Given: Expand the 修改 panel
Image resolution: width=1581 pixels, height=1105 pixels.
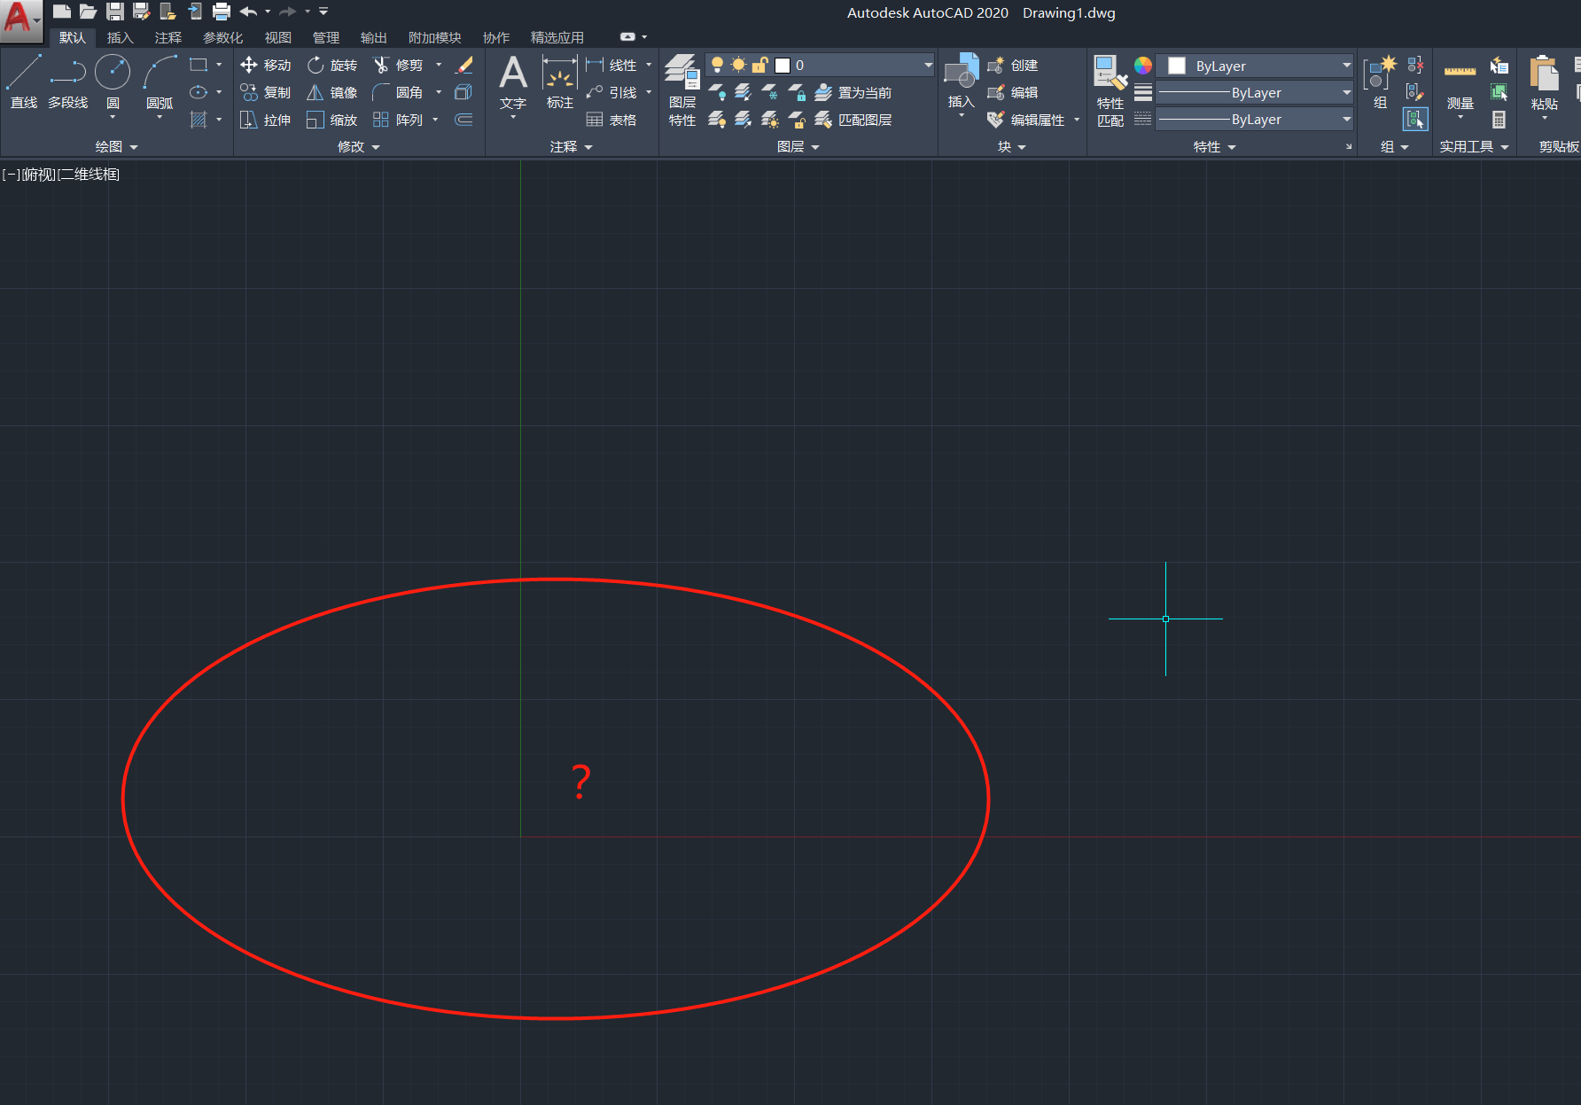Looking at the screenshot, I should 359,147.
